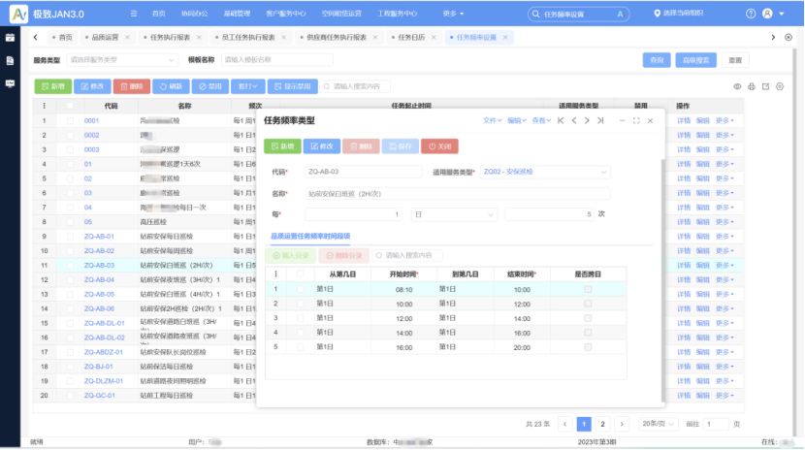Tick the checkbox for row ZQ-AB-01
805x450 pixels.
(70, 237)
